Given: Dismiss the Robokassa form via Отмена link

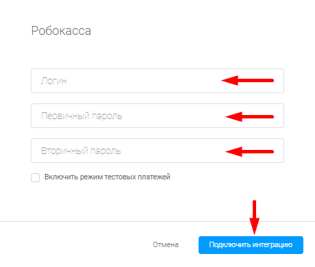Looking at the screenshot, I should [166, 244].
